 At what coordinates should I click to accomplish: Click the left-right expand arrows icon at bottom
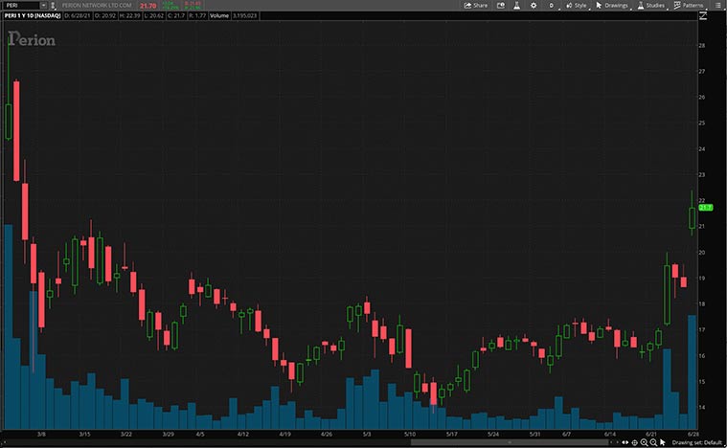click(625, 442)
